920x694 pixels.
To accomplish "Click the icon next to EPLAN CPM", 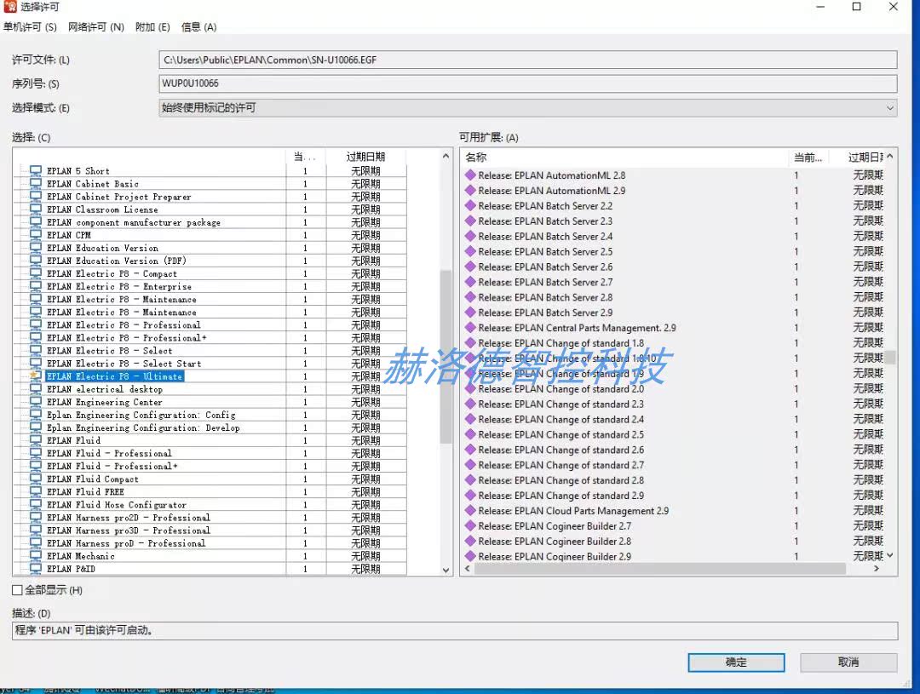I will 36,235.
